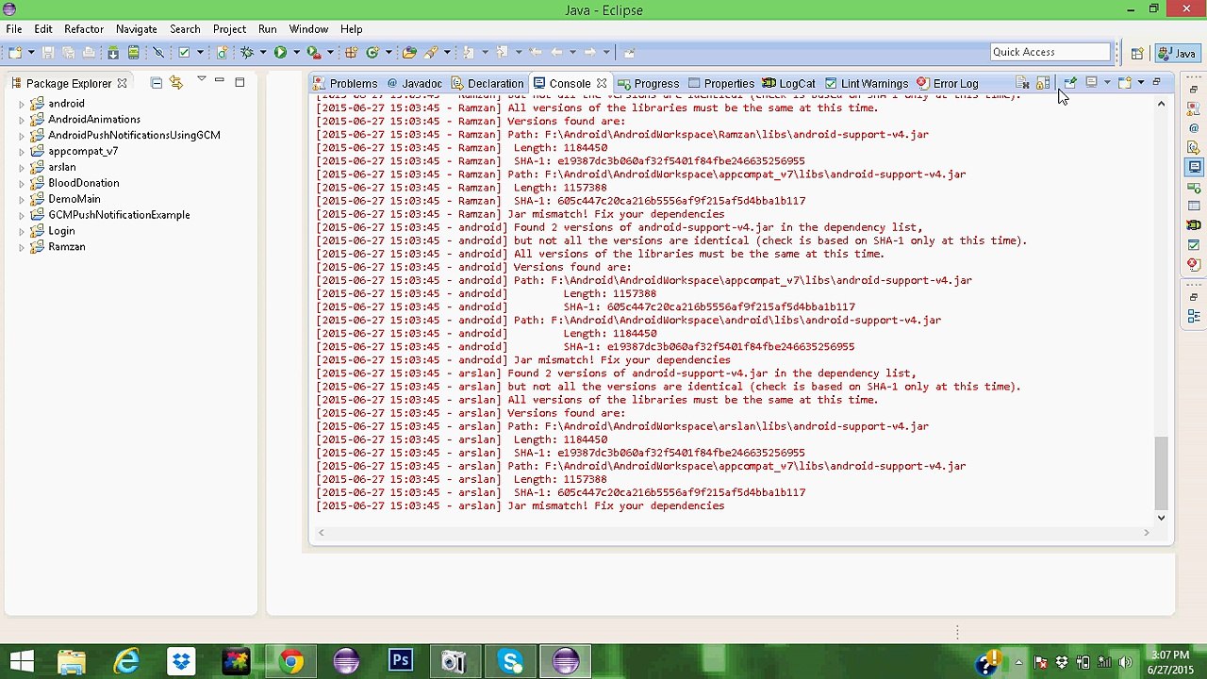
Task: Switch to the Javadoc tab
Action: pyautogui.click(x=414, y=84)
